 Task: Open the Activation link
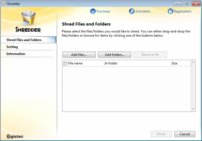tap(143, 12)
